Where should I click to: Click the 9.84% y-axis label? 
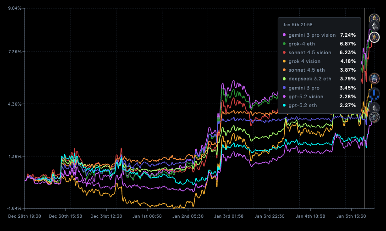(15, 8)
